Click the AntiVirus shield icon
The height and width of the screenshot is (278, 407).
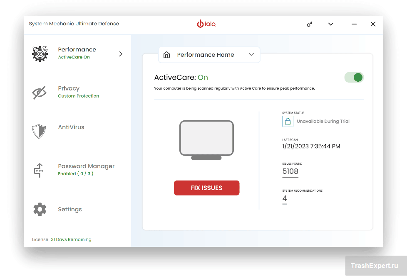[39, 131]
